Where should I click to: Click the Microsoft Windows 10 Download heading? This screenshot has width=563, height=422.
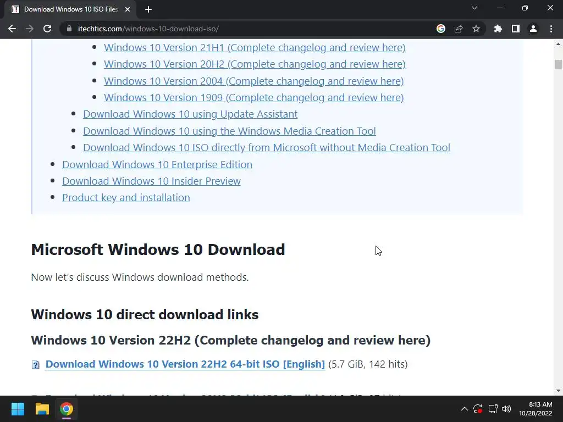(x=158, y=249)
